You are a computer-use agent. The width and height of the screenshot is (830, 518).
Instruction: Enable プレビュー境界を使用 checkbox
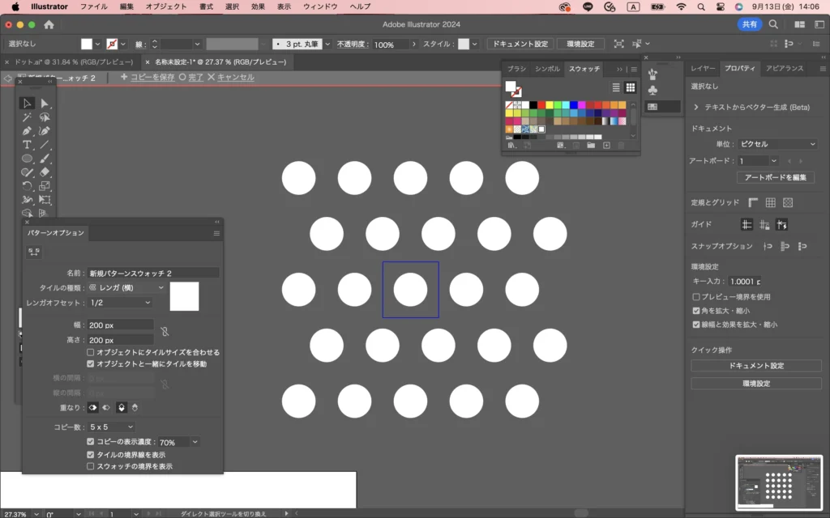[x=696, y=297]
